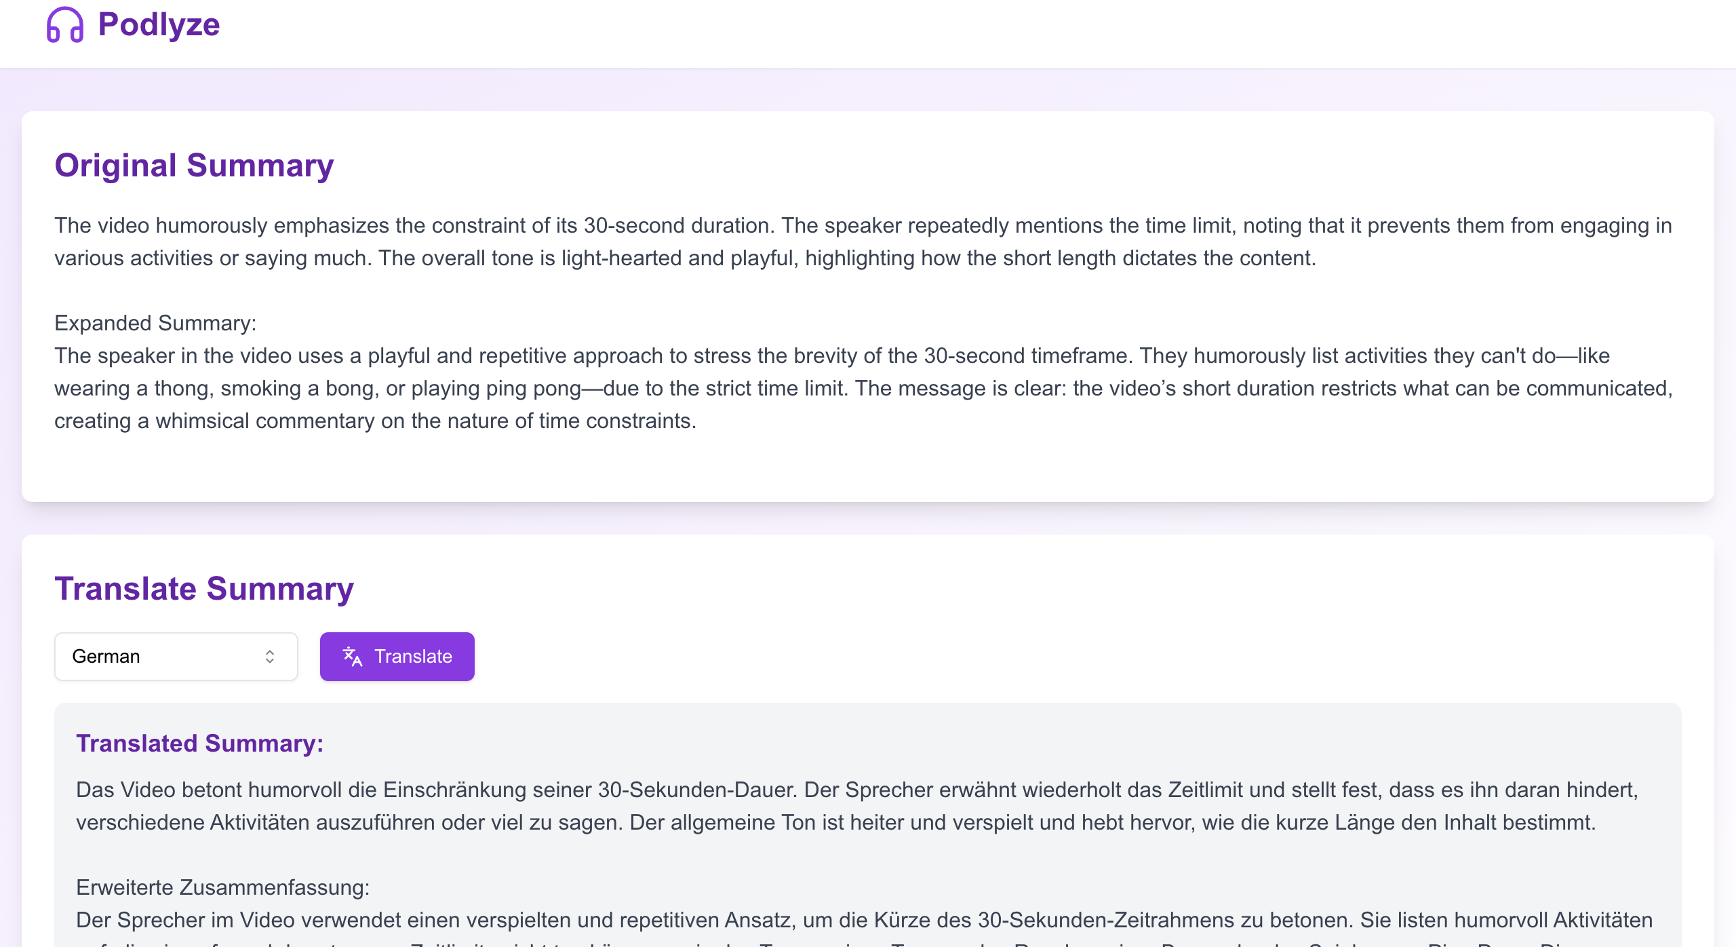This screenshot has width=1736, height=947.
Task: Click the line 'creating a whimsical commentary'
Action: coord(375,421)
